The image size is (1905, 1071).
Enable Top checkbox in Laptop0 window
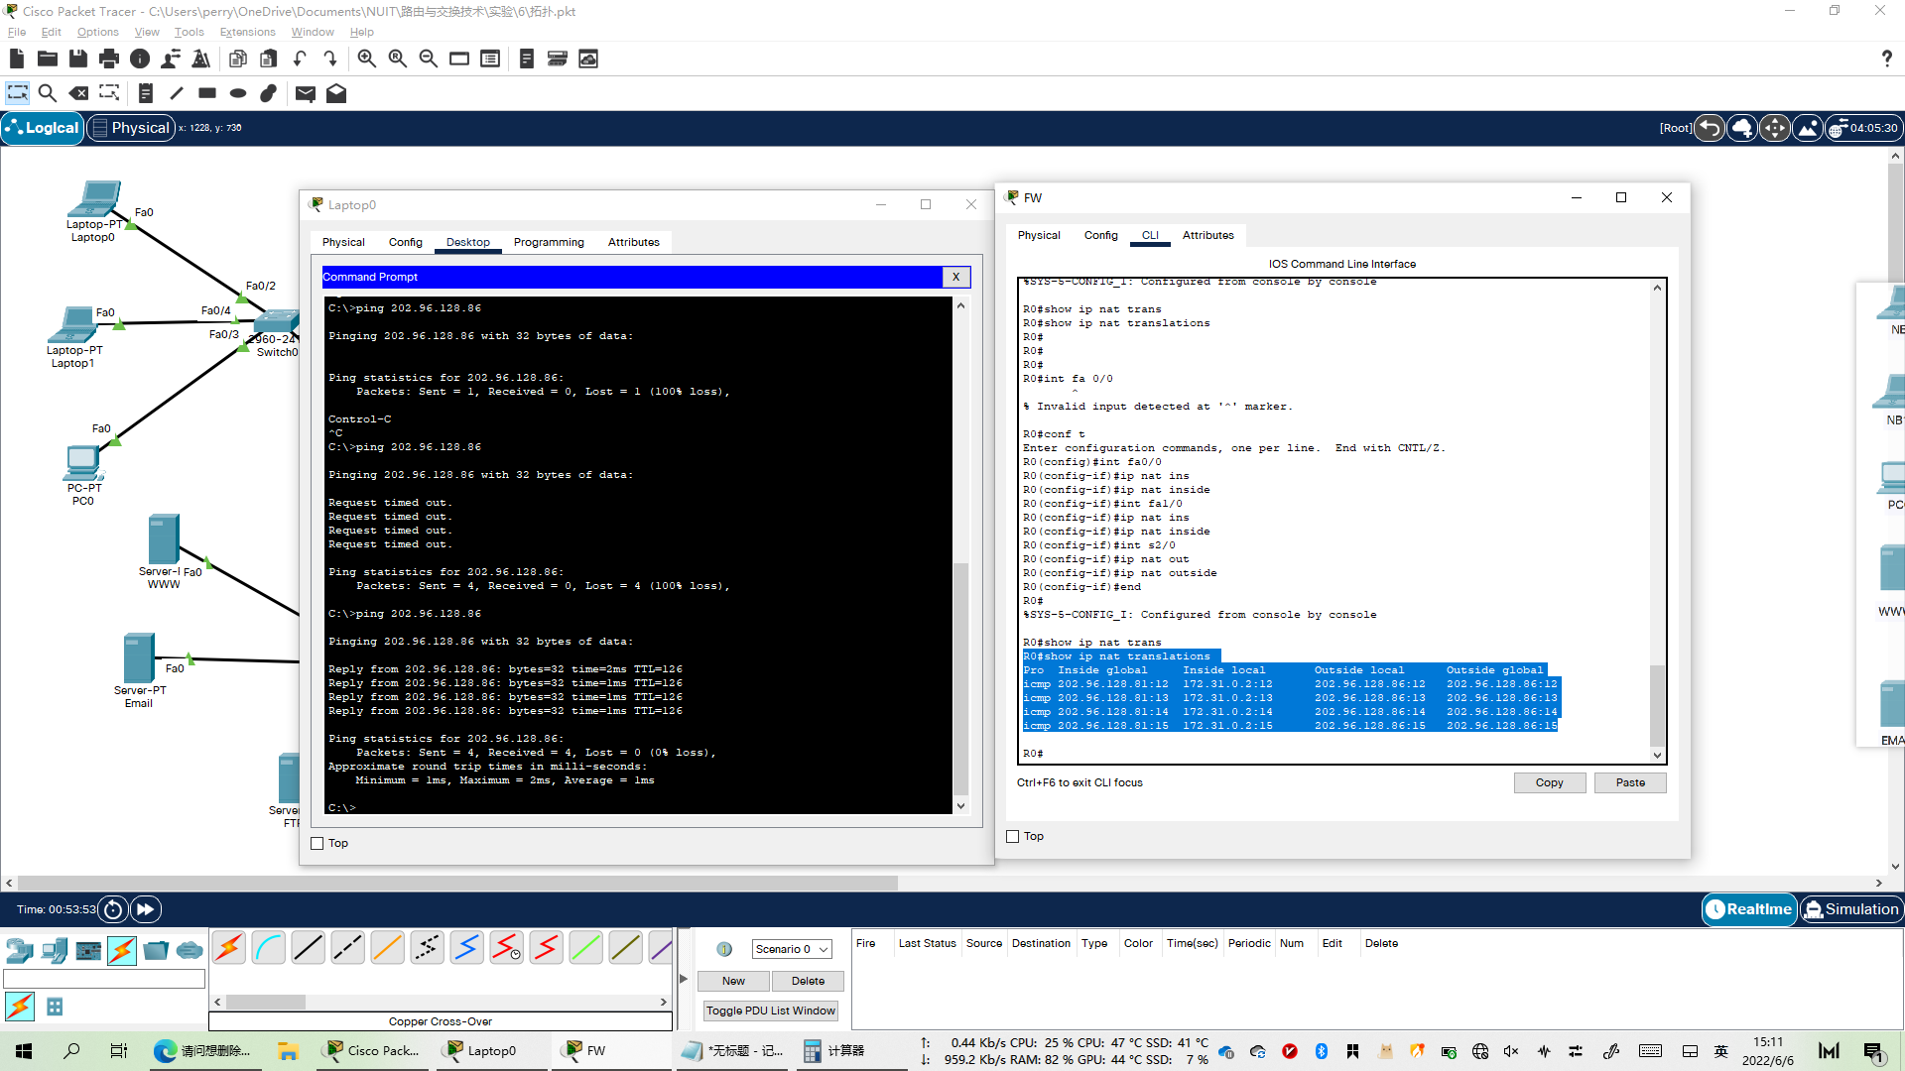317,844
